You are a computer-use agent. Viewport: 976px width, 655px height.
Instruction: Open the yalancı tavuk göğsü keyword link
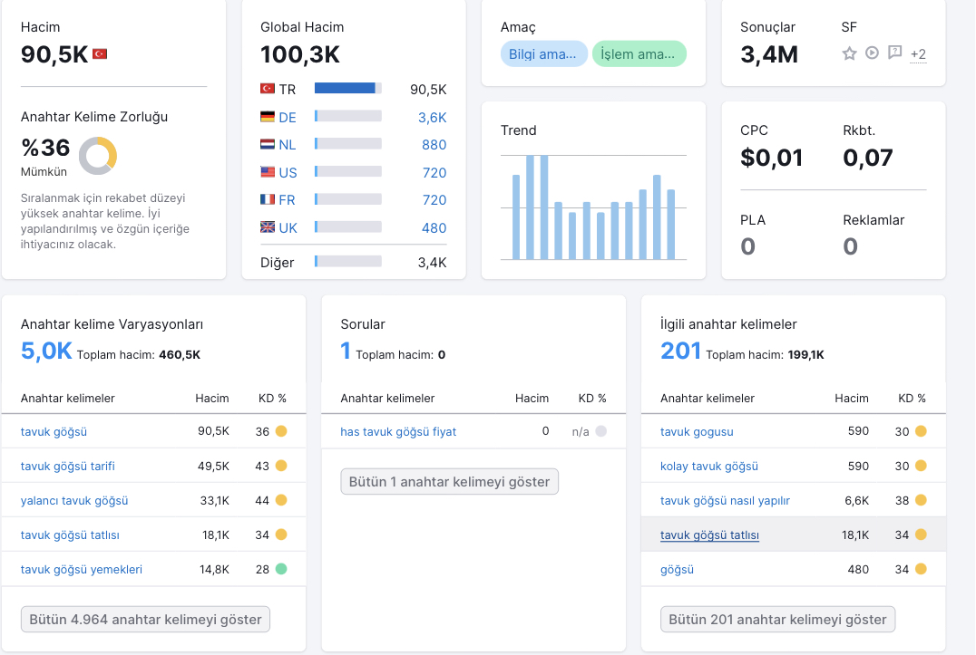tap(74, 500)
